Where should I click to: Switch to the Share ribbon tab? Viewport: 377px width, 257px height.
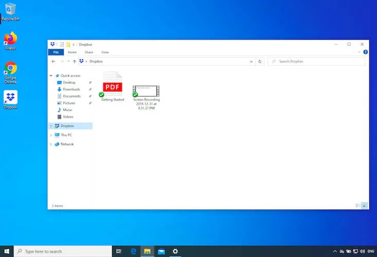(88, 52)
